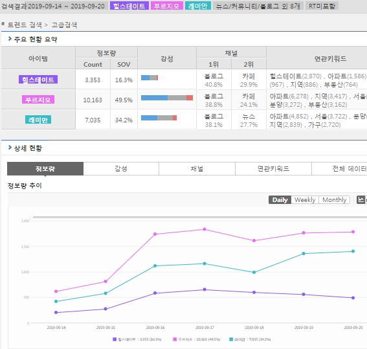This screenshot has width=367, height=349.
Task: Click the chart range slider handle
Action: (31, 217)
